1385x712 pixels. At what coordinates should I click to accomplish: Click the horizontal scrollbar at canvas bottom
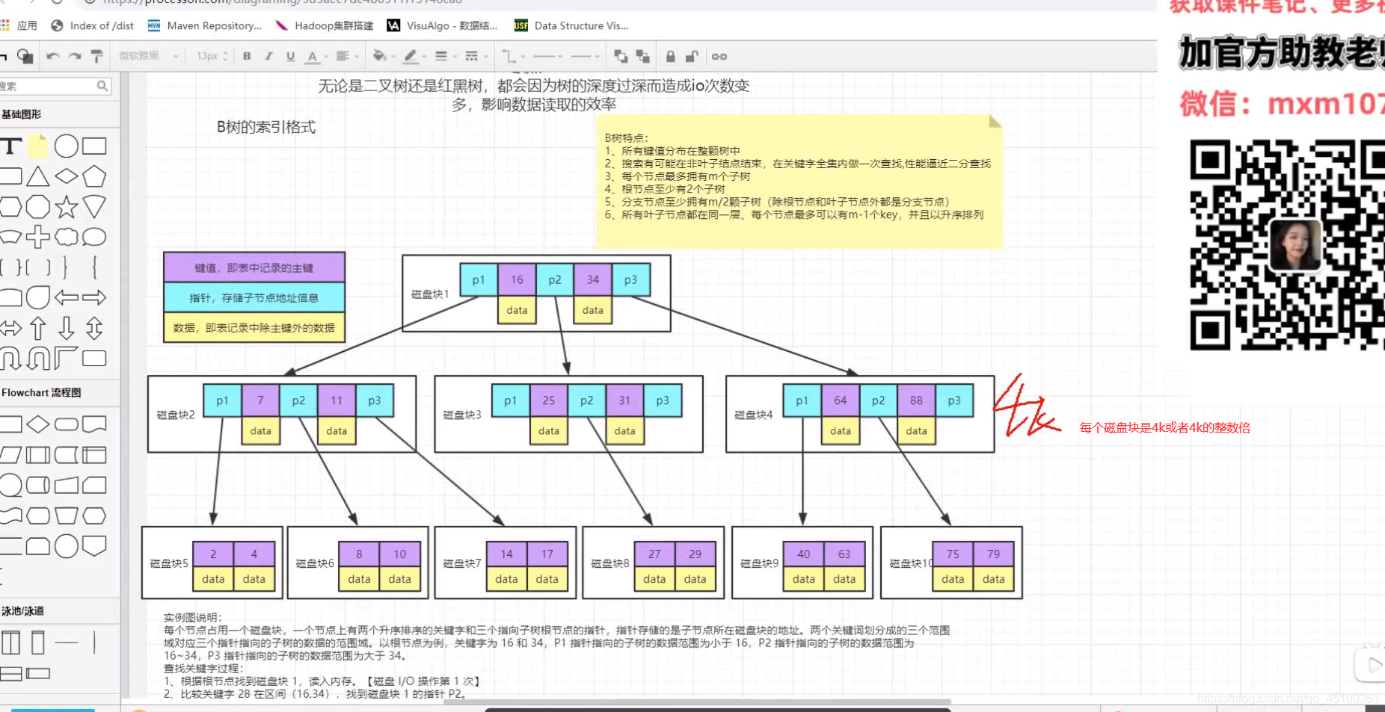pyautogui.click(x=695, y=702)
